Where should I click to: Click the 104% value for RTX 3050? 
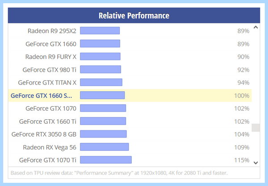(242, 134)
